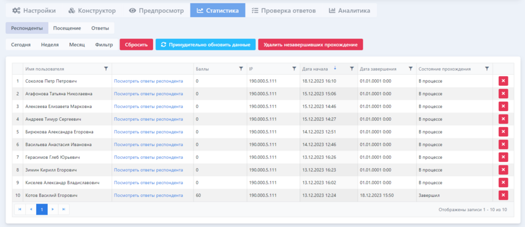Filter by Состояние прохождения column
Screen dimensions: 525x227
point(487,68)
